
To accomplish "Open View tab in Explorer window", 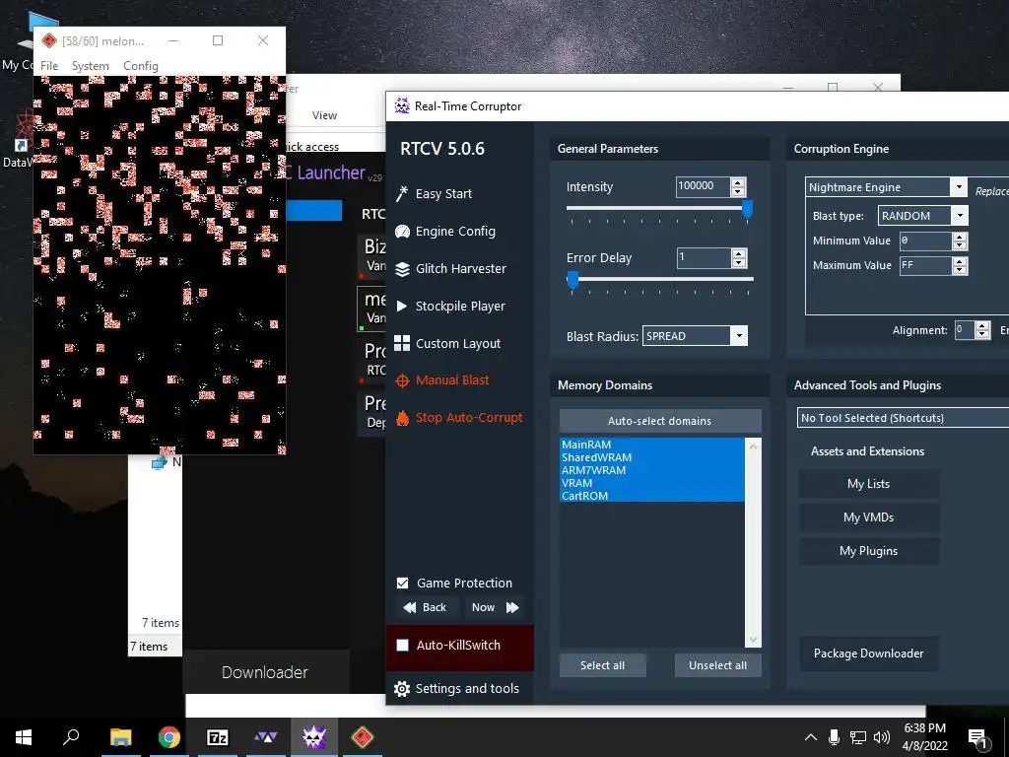I will click(324, 115).
